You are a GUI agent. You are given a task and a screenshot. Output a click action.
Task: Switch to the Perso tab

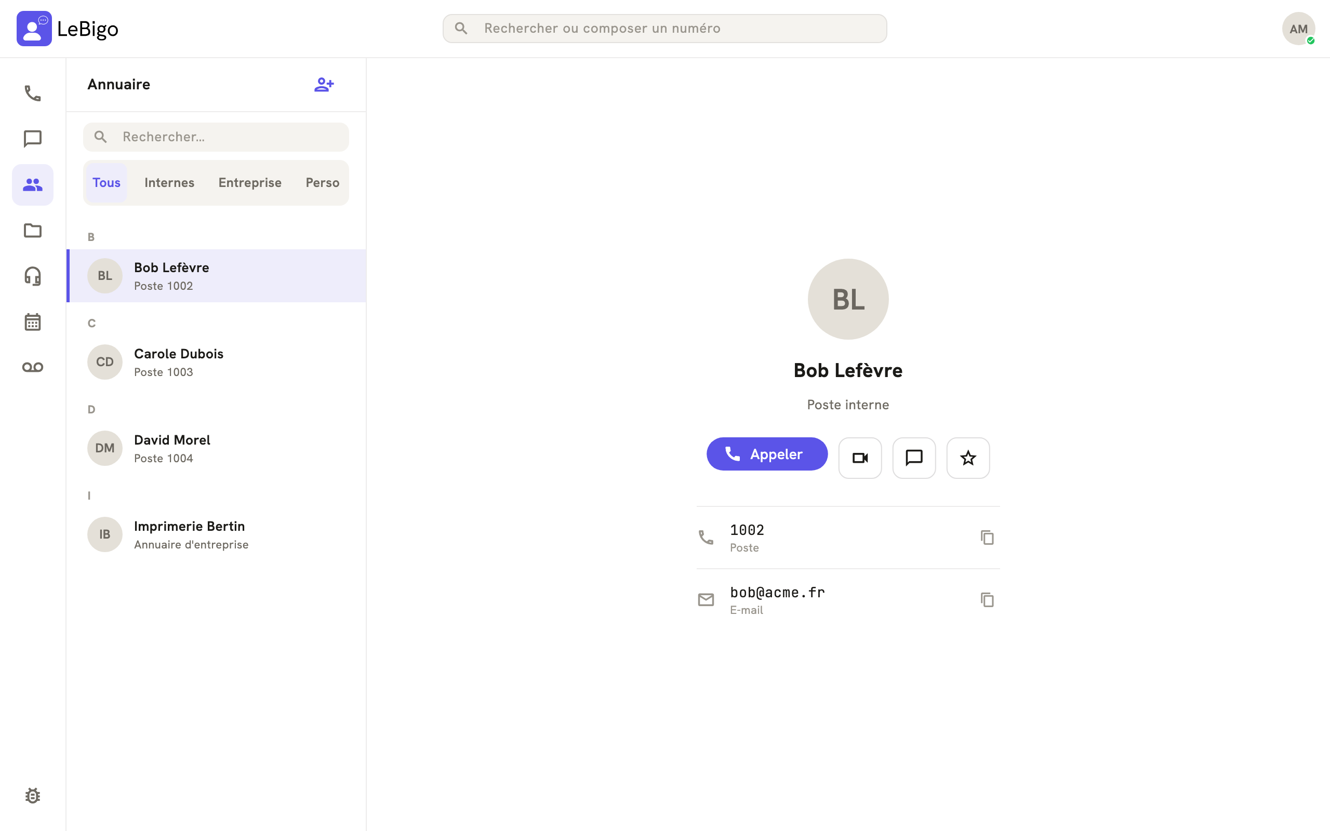click(x=323, y=182)
